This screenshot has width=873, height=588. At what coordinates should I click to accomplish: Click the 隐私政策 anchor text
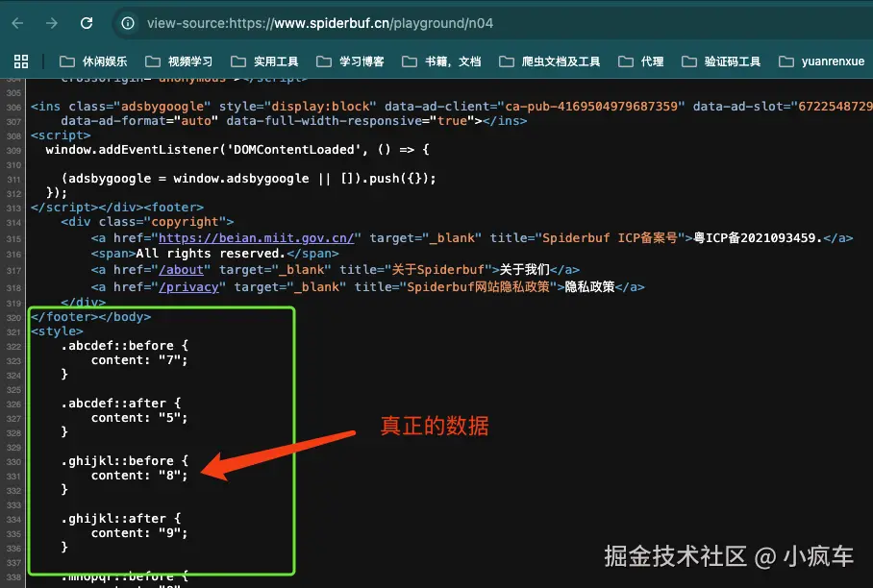pyautogui.click(x=589, y=287)
